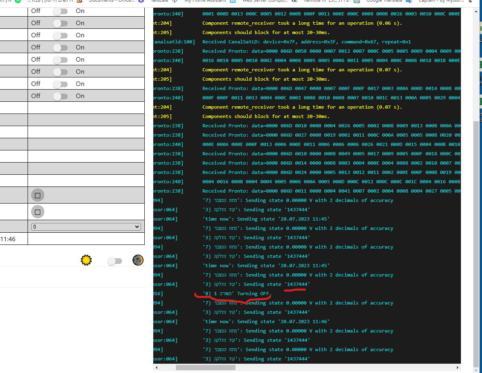Click the page's vertical scrollbar thumb
The width and height of the screenshot is (482, 373).
click(x=477, y=243)
